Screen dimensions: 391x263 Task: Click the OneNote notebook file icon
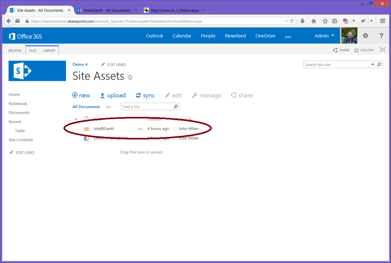tap(86, 138)
